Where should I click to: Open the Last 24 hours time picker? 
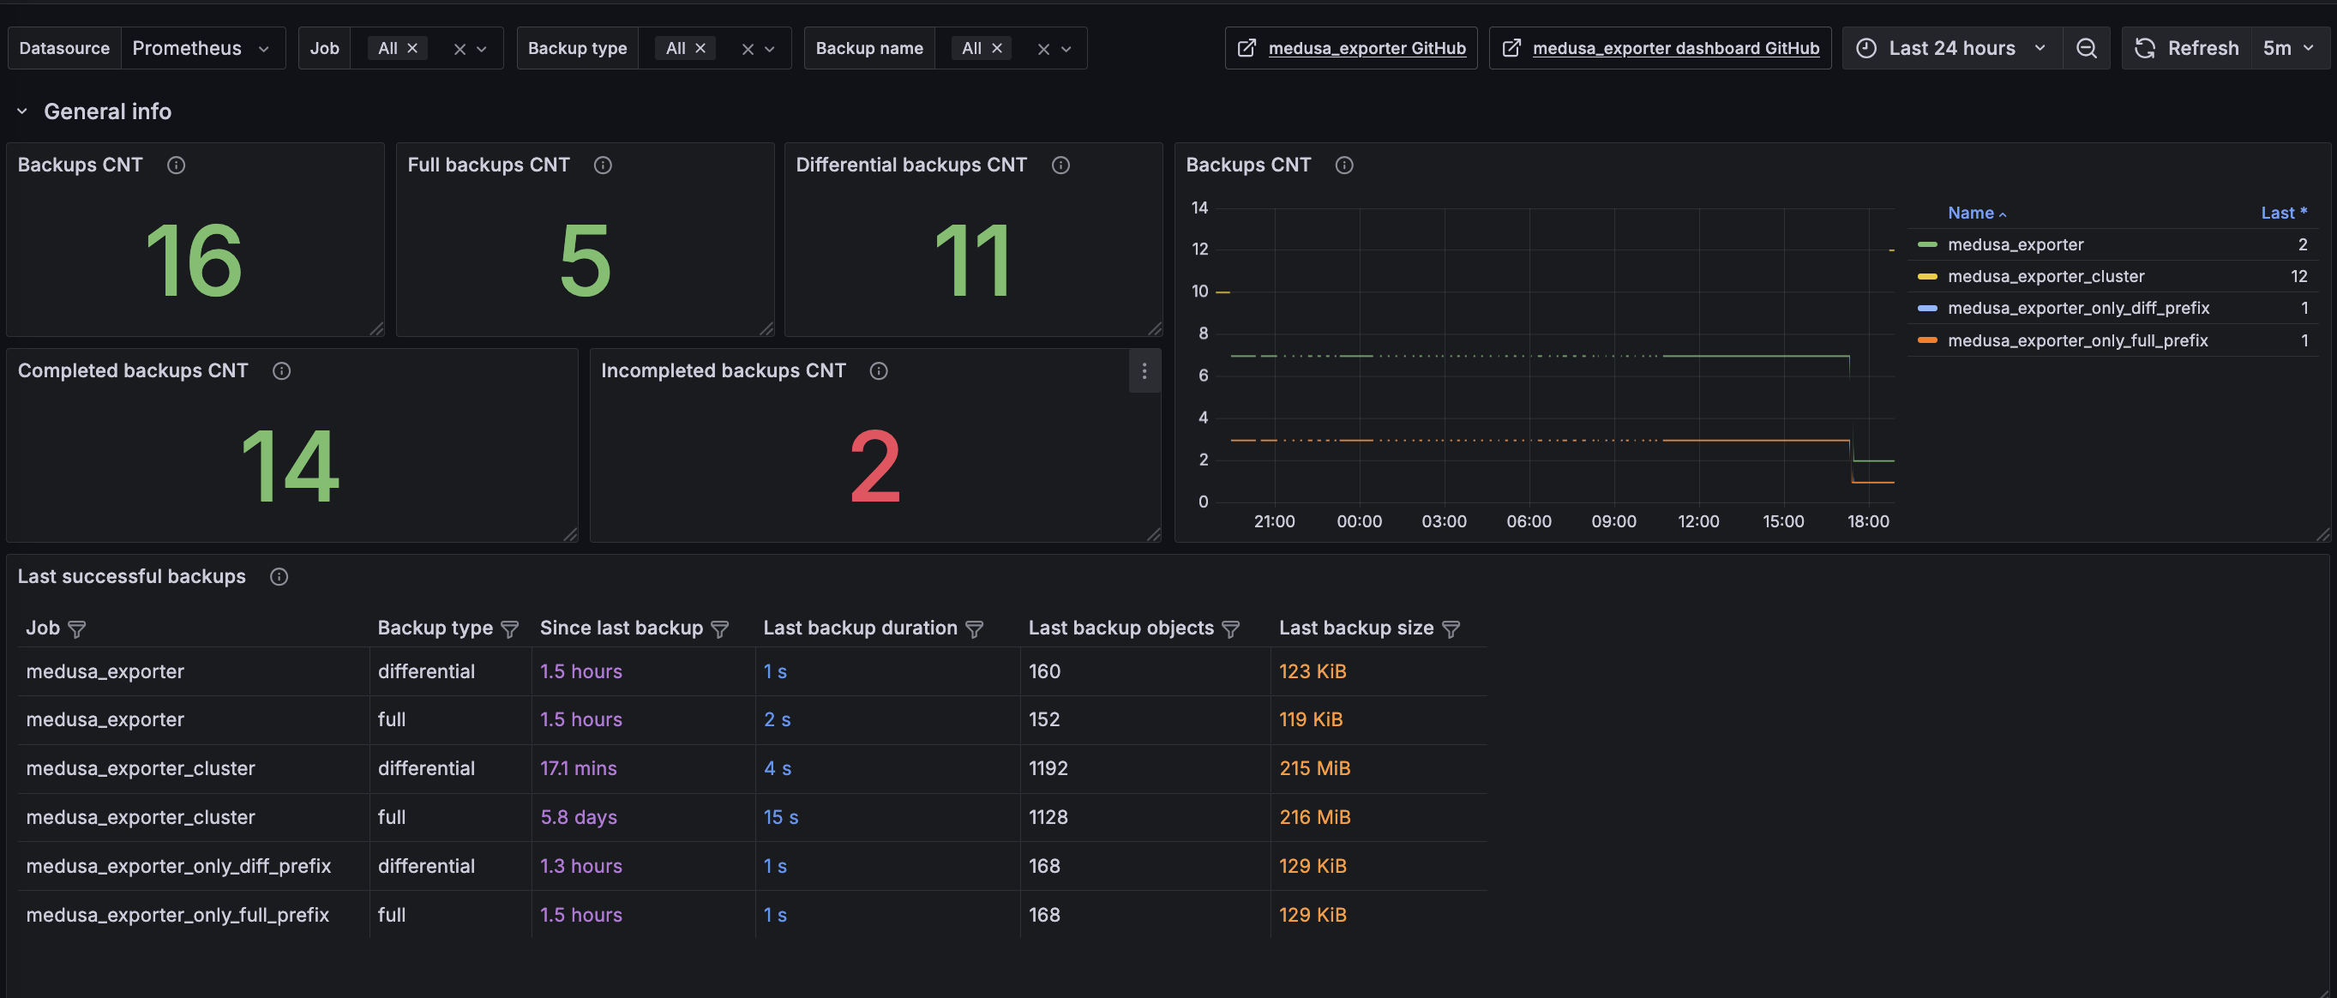pos(1951,48)
